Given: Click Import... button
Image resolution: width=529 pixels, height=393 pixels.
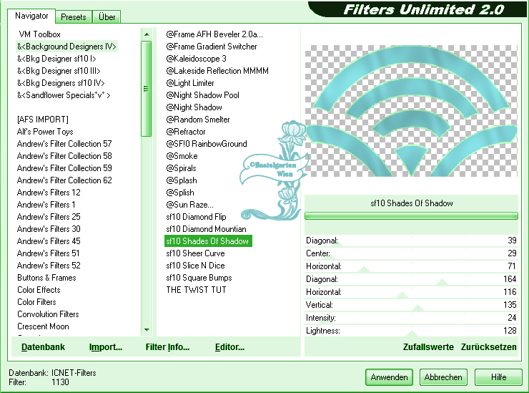Looking at the screenshot, I should 106,347.
